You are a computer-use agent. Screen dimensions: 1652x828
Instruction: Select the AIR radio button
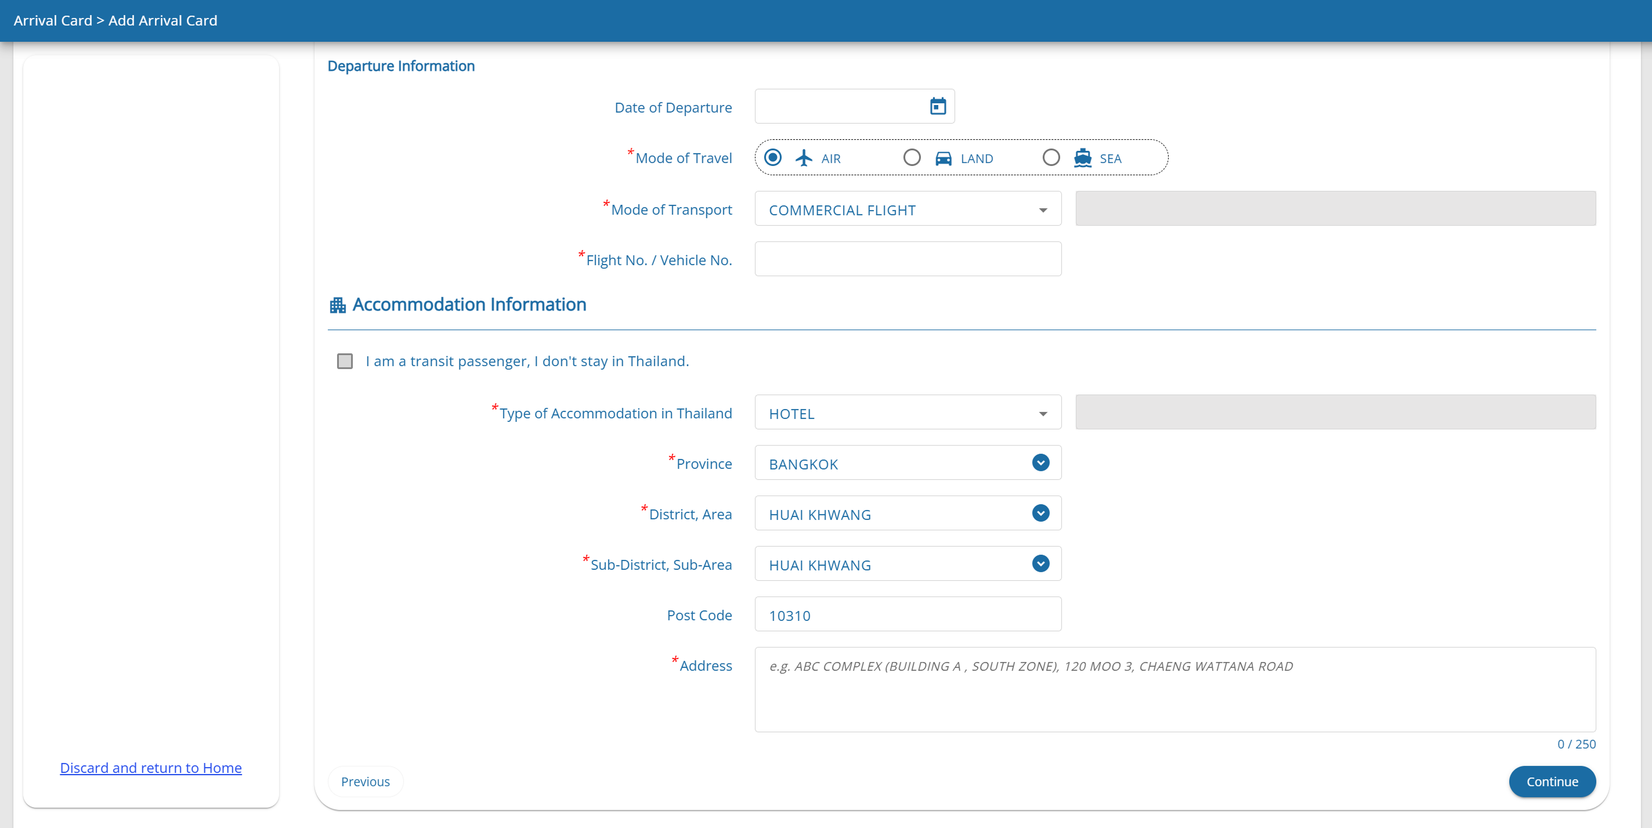click(773, 158)
